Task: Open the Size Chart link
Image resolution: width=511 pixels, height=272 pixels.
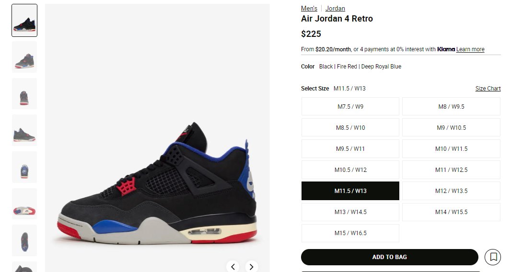Action: coord(488,88)
